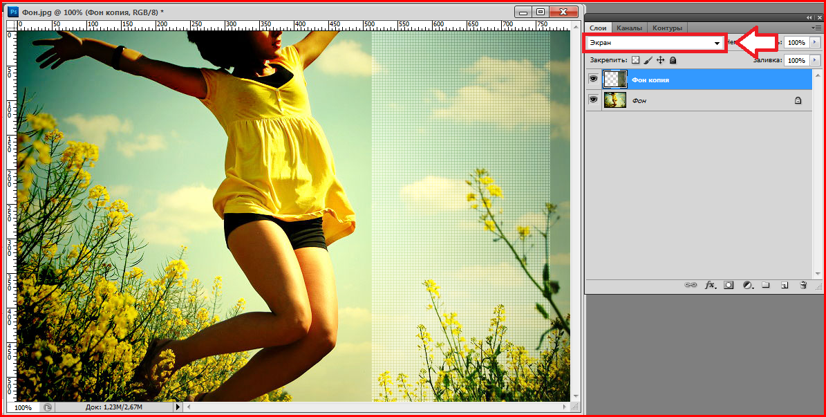Click the 'Фон копия' layer thumbnail
826x417 pixels.
click(614, 79)
